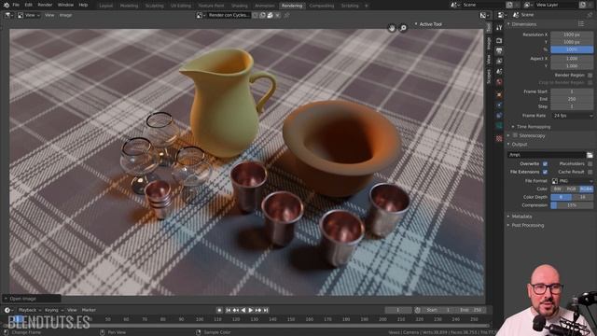Click the Blender logo icon
The width and height of the screenshot is (597, 336).
[7, 5]
